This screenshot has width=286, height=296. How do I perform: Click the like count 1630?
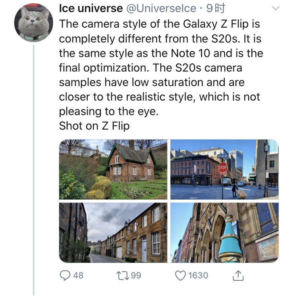click(198, 276)
